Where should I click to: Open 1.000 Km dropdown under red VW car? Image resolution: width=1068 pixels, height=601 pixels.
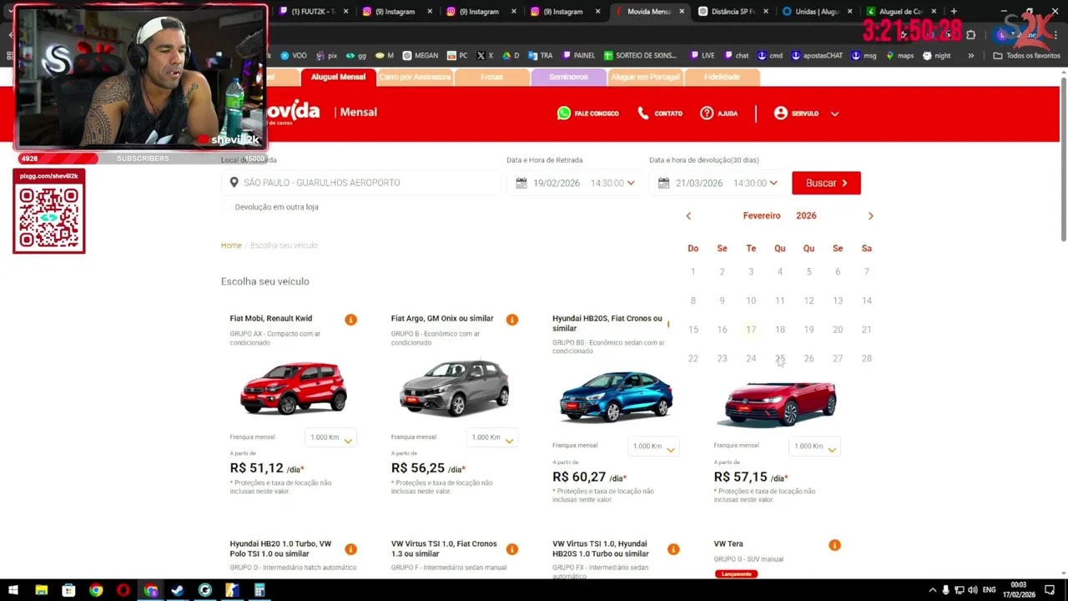coord(814,447)
